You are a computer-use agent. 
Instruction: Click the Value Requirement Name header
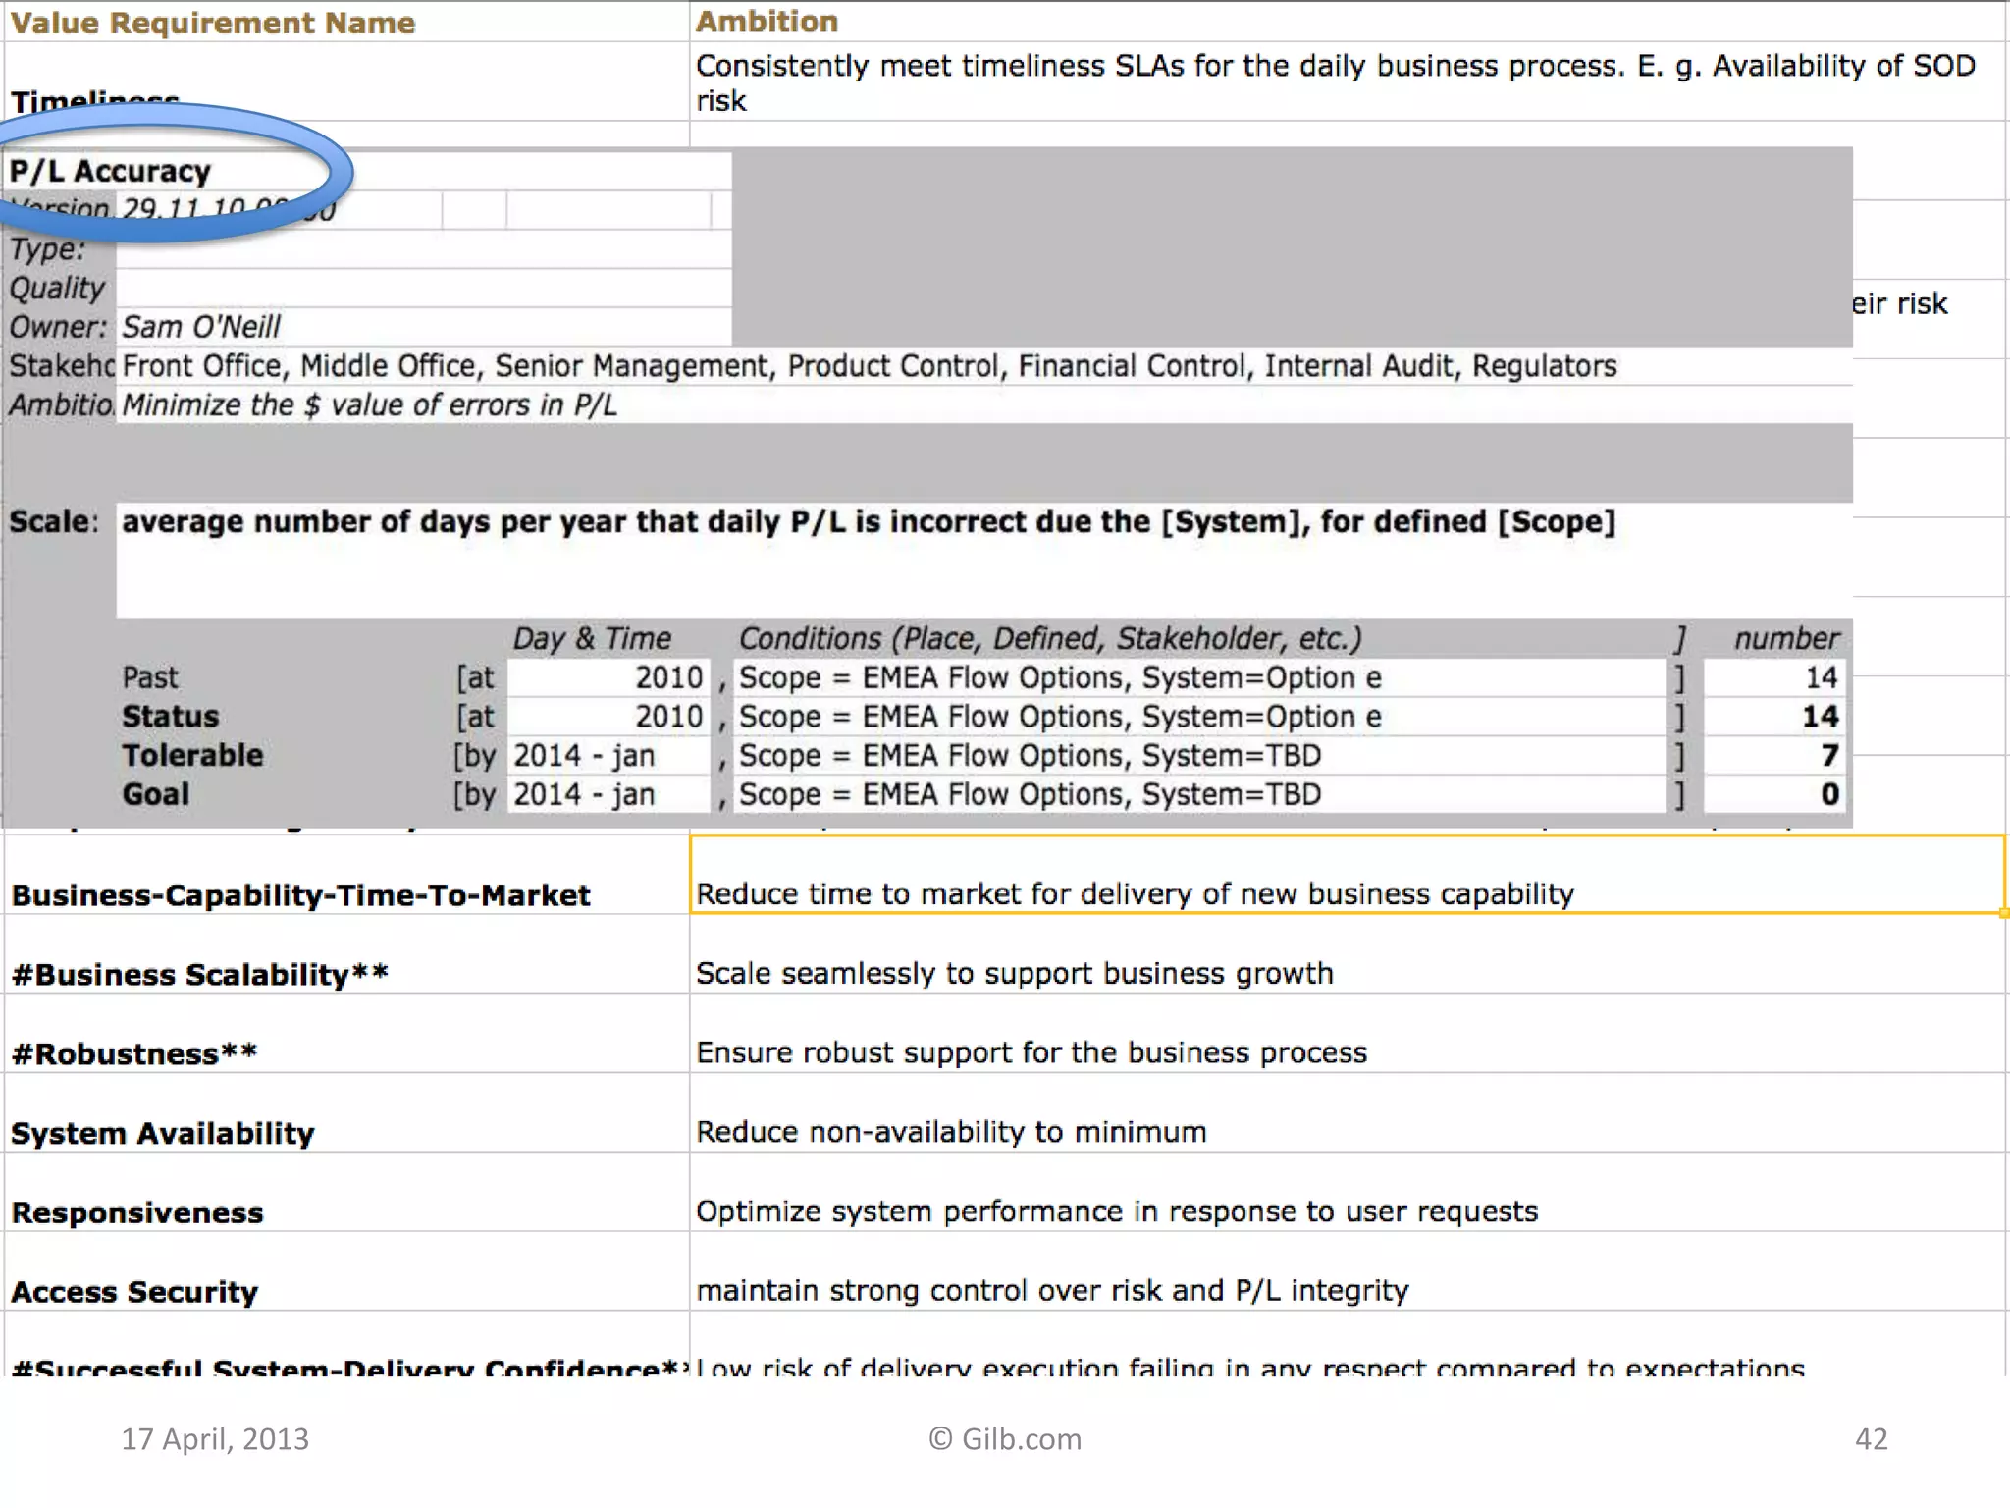click(x=213, y=23)
